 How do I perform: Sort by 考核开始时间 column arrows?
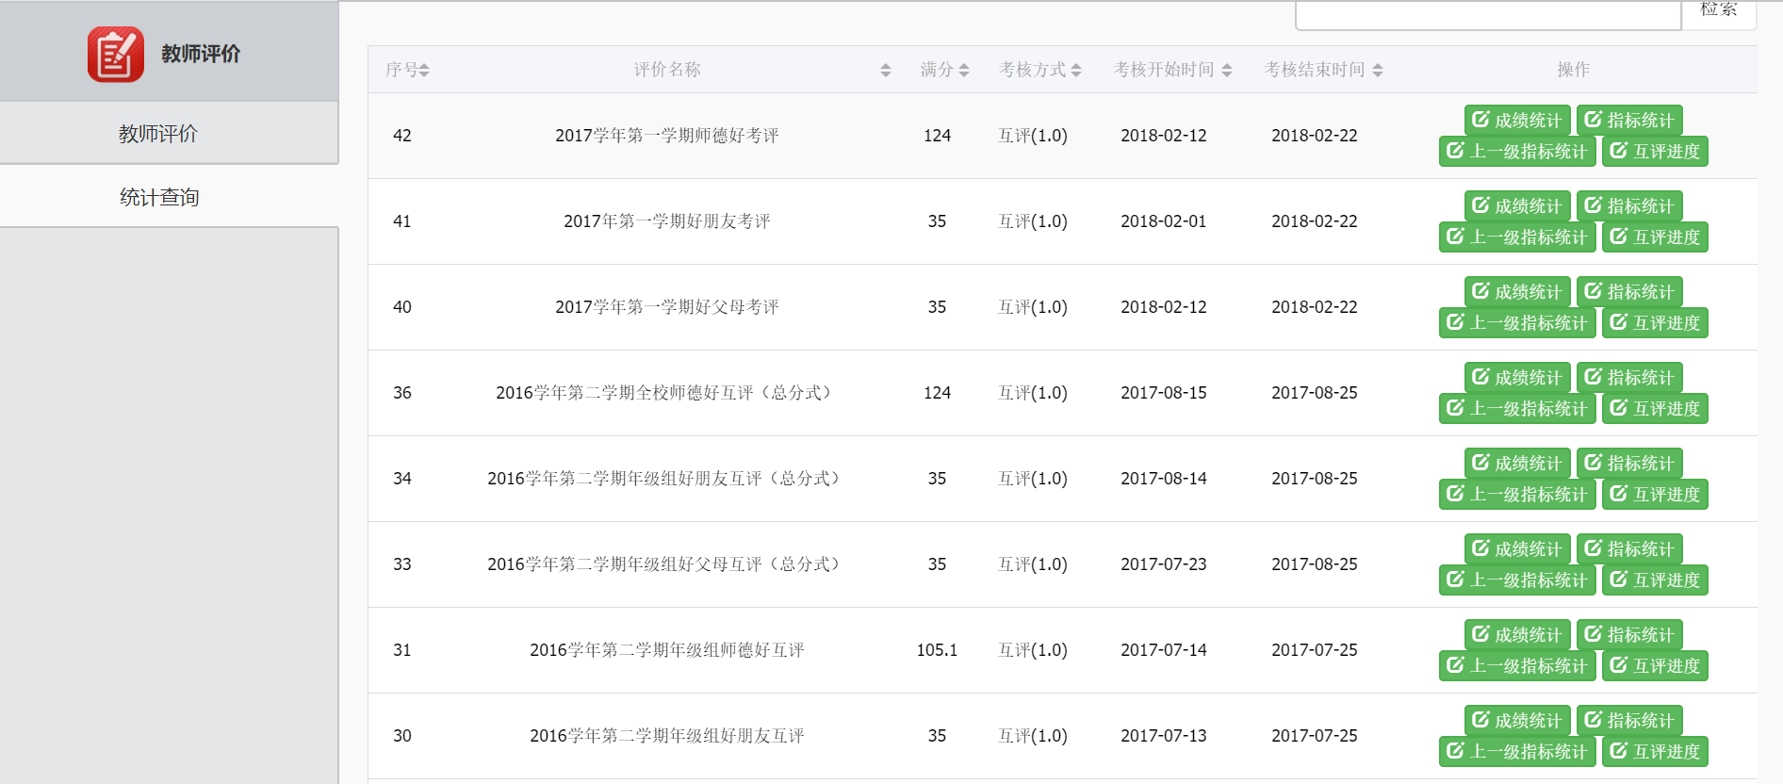pos(1226,71)
